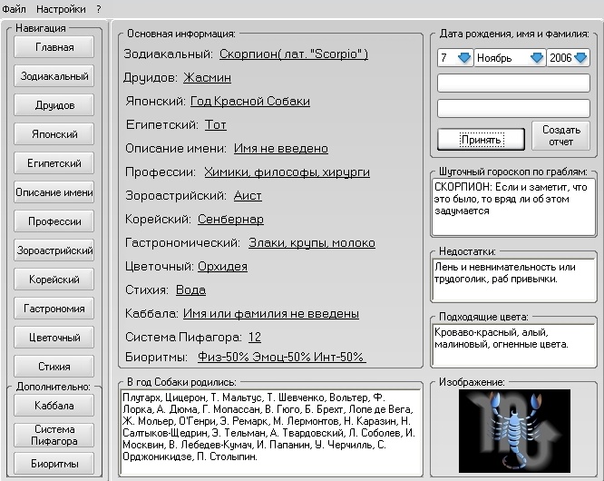The image size is (604, 481).
Task: Click the first name input field
Action: pyautogui.click(x=513, y=83)
